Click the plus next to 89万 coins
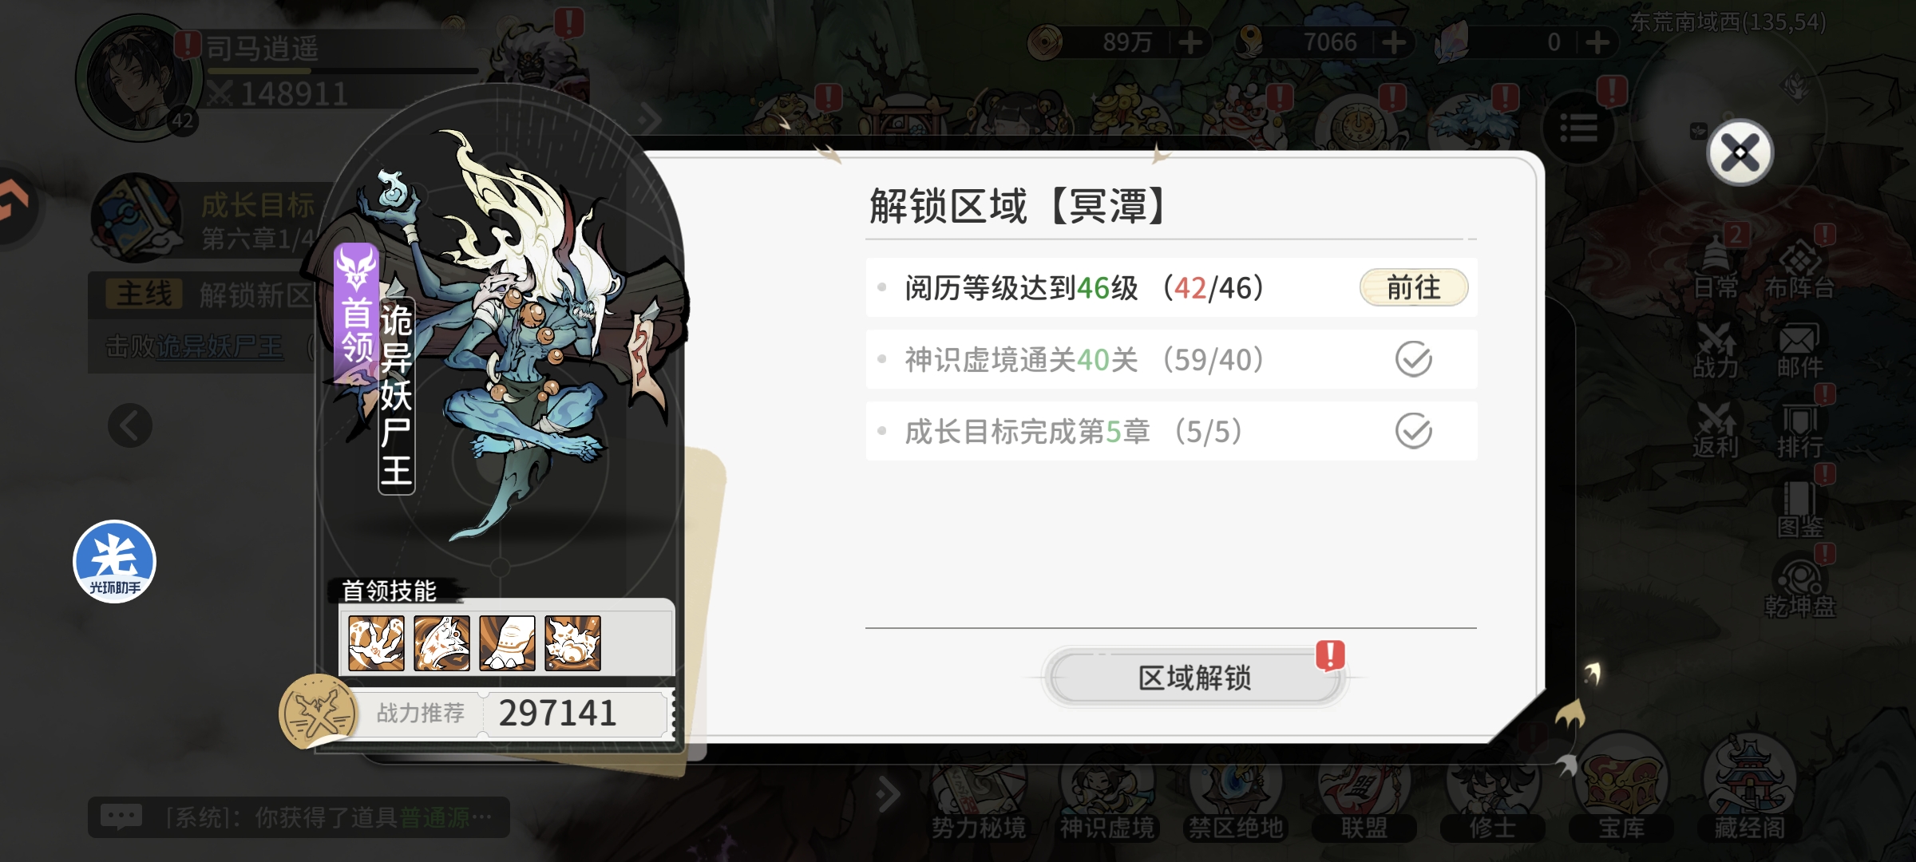 coord(1190,42)
